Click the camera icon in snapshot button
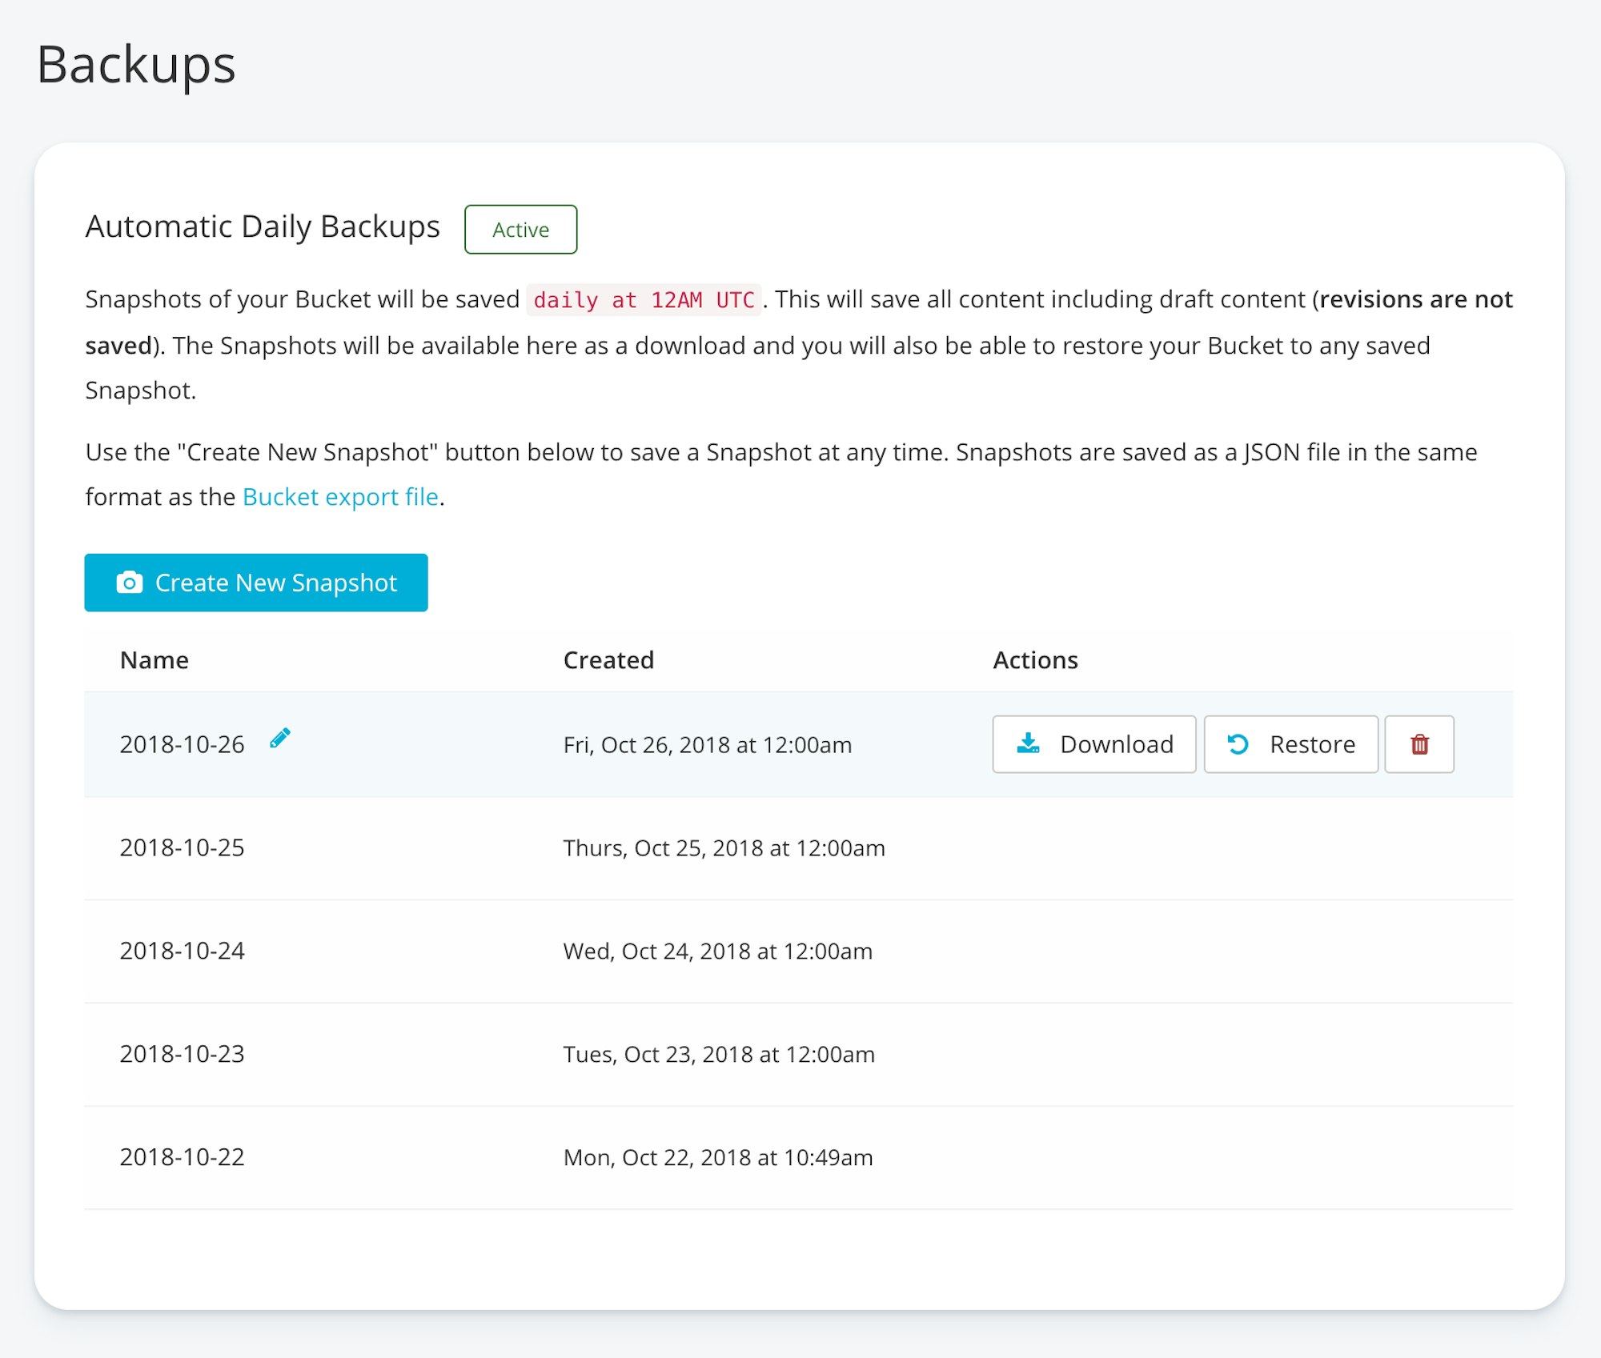This screenshot has height=1358, width=1601. [x=129, y=583]
